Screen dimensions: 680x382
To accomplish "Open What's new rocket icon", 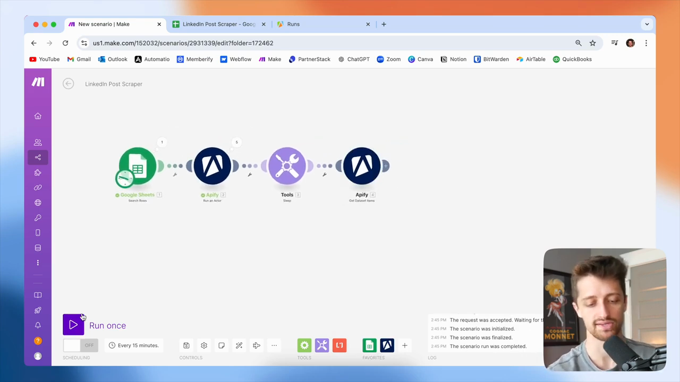I will 38,310.
